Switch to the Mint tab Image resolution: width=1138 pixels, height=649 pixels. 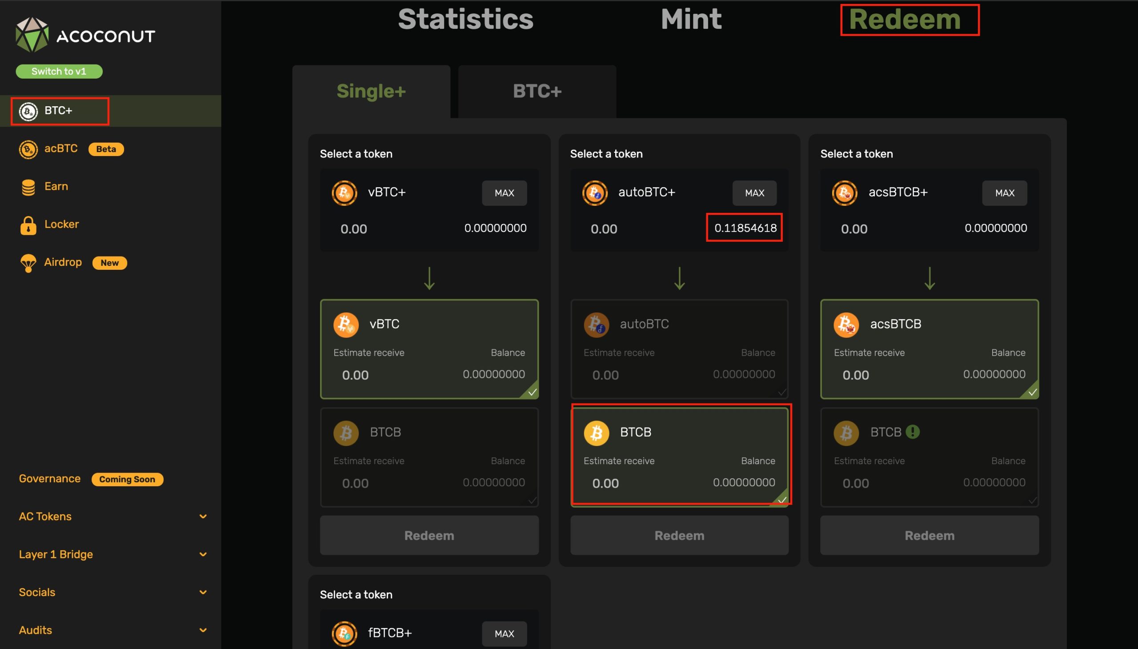coord(690,20)
